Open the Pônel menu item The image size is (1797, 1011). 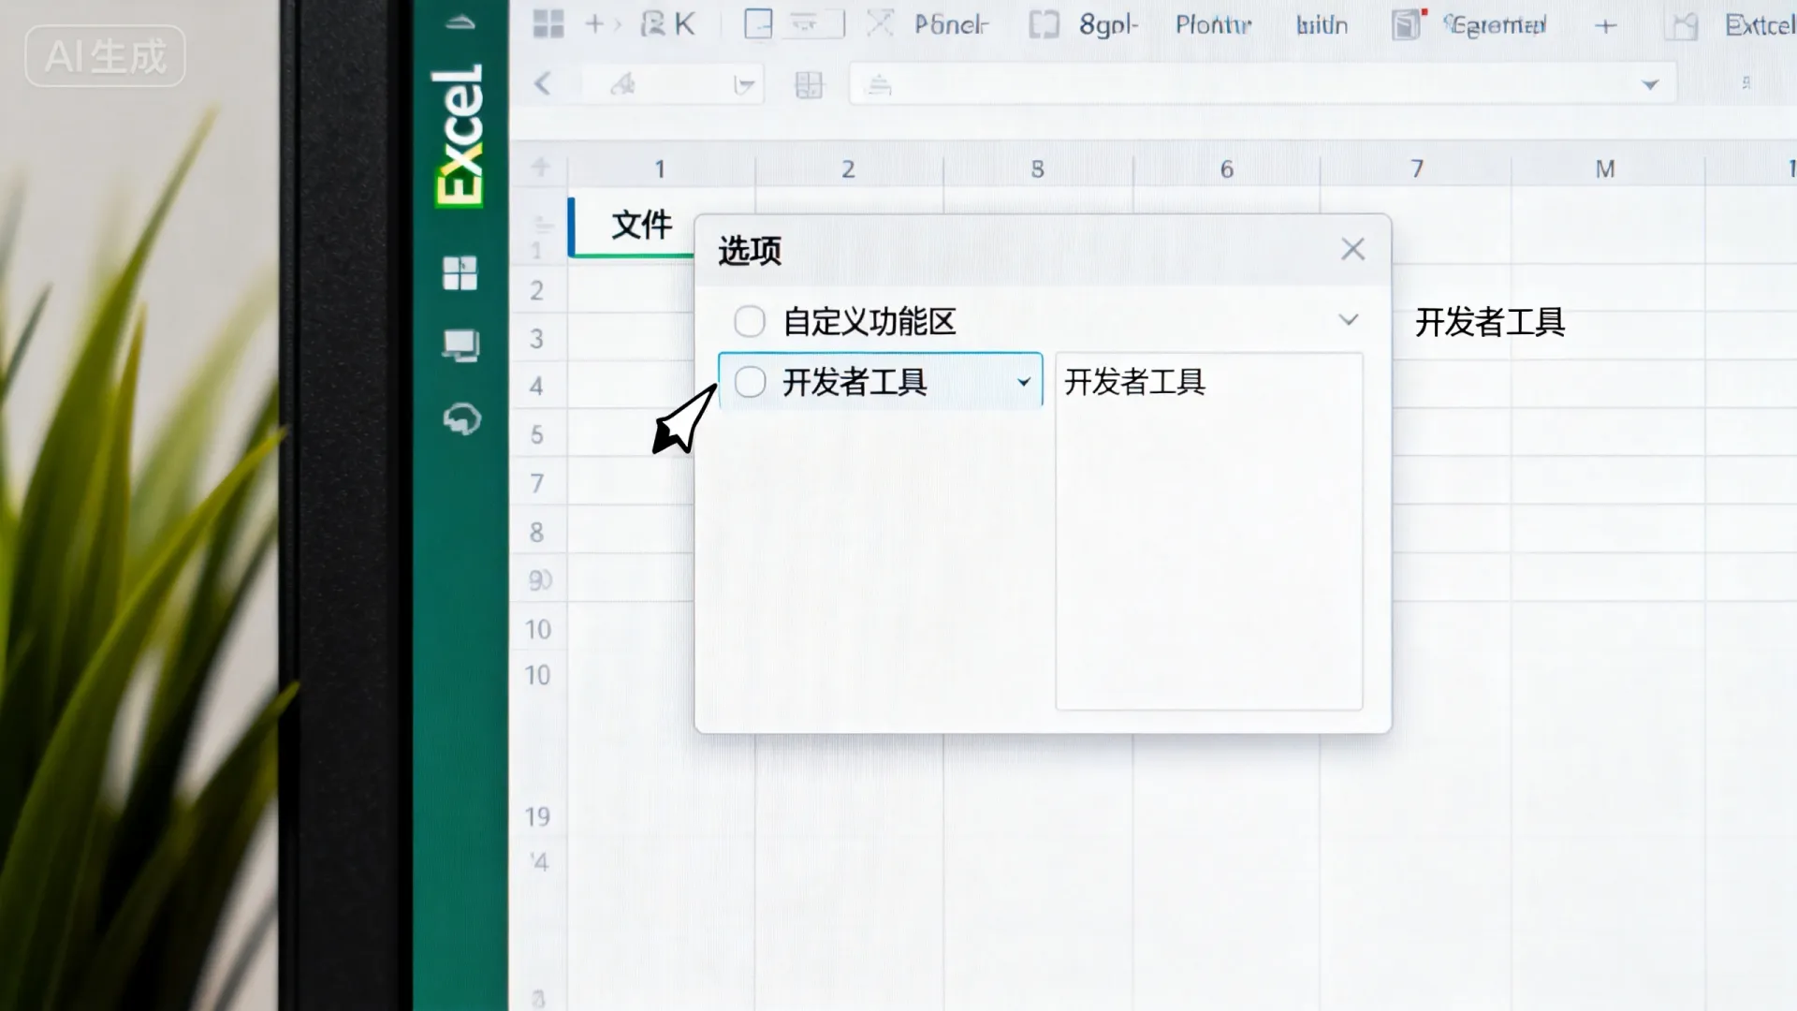[x=951, y=24]
